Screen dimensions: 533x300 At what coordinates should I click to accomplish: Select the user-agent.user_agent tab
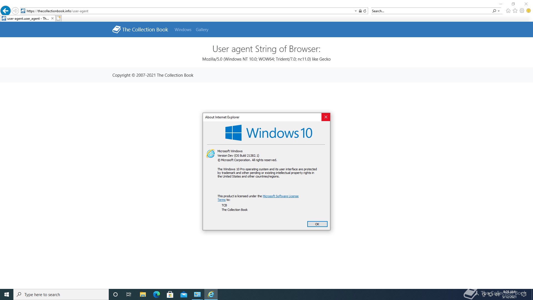(x=28, y=19)
